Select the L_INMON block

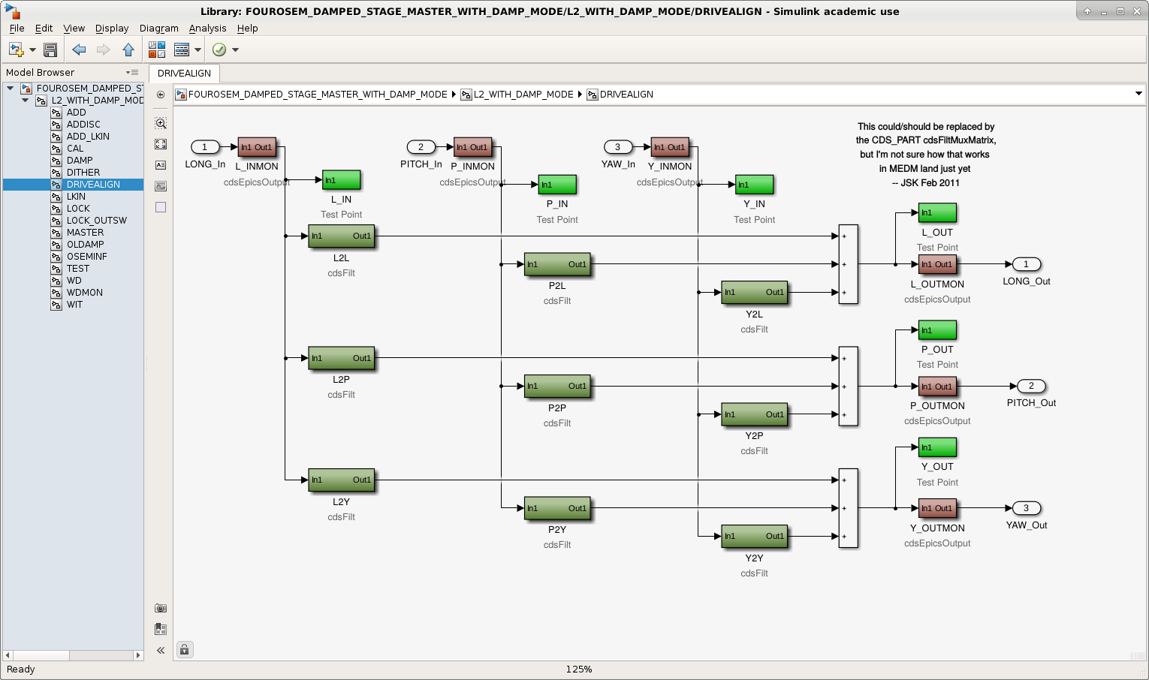point(257,147)
